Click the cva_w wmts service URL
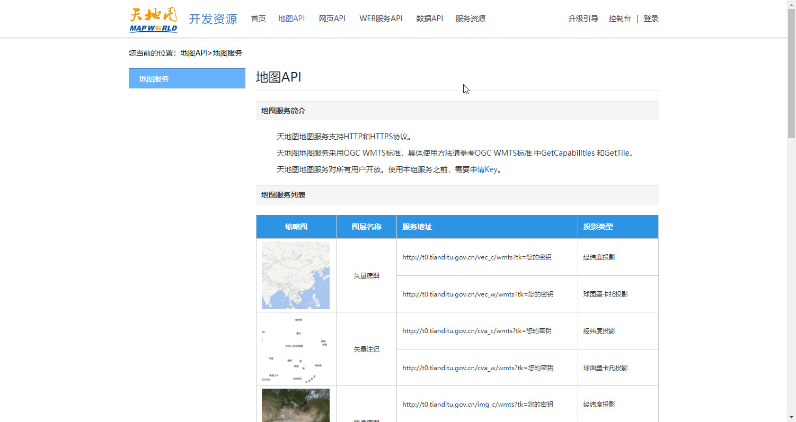Screen dimensions: 796x422 (477, 368)
